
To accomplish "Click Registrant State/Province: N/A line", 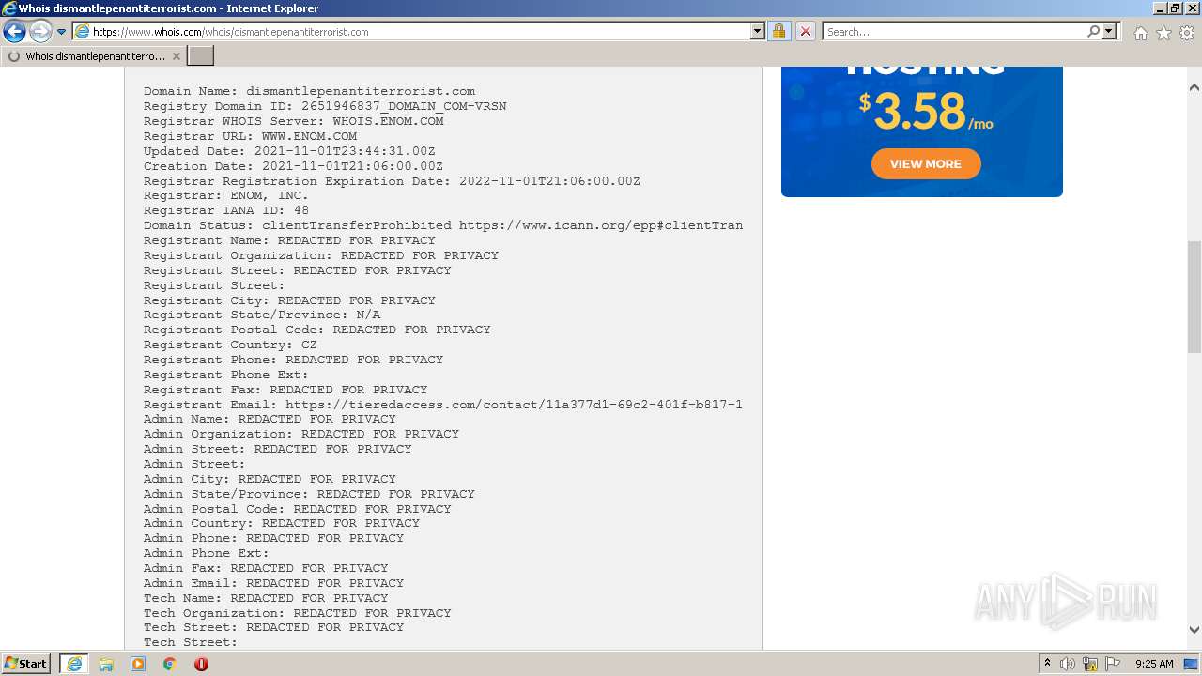I will [x=262, y=315].
